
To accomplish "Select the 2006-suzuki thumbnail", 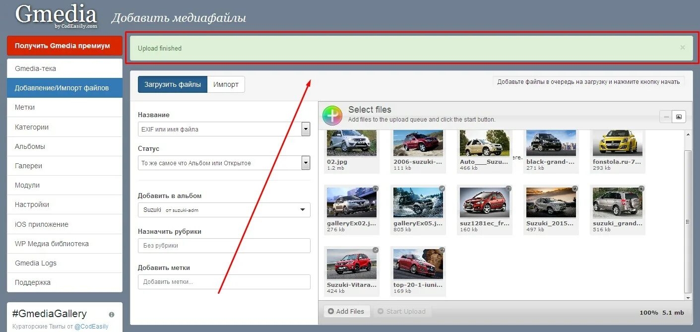I will click(x=418, y=143).
